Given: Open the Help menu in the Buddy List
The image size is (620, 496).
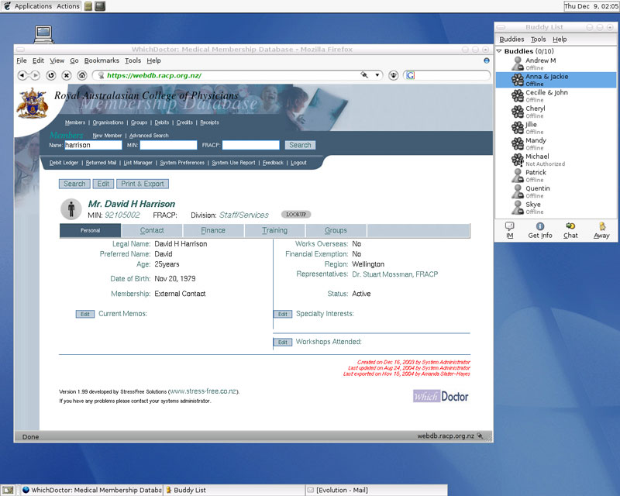Looking at the screenshot, I should [x=560, y=40].
